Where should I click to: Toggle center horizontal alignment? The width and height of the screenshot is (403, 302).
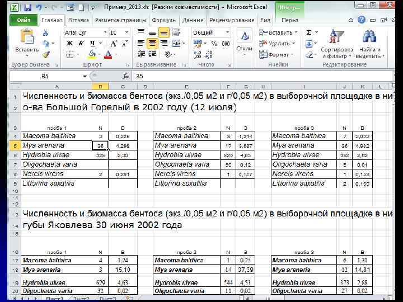point(152,44)
